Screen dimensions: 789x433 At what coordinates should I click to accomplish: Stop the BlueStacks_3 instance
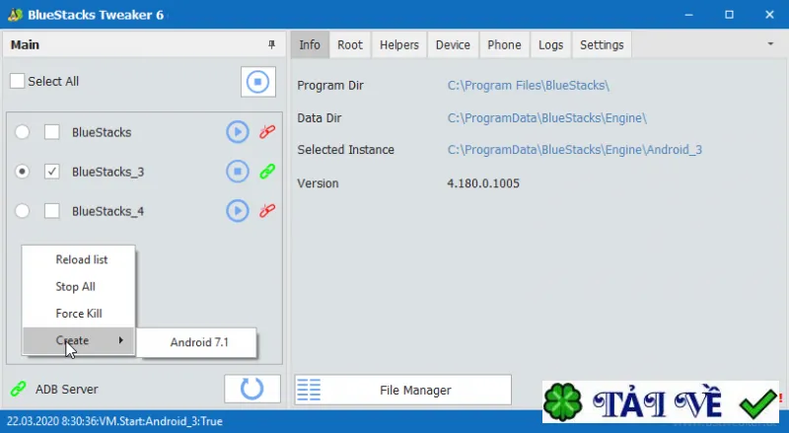(237, 172)
